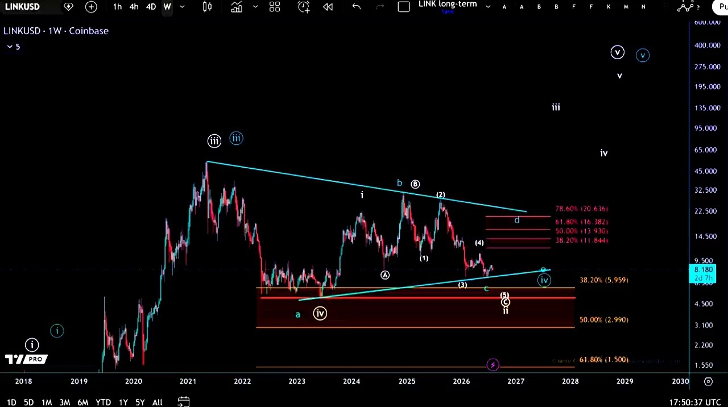Click the 61.80% (16.382) fib level
The image size is (728, 407).
point(581,222)
